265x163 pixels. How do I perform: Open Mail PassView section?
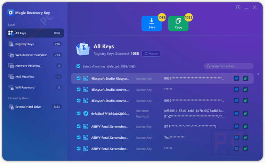click(x=35, y=77)
